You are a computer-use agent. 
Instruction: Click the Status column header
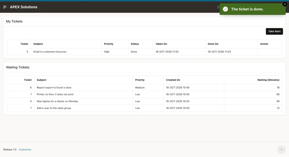[135, 44]
